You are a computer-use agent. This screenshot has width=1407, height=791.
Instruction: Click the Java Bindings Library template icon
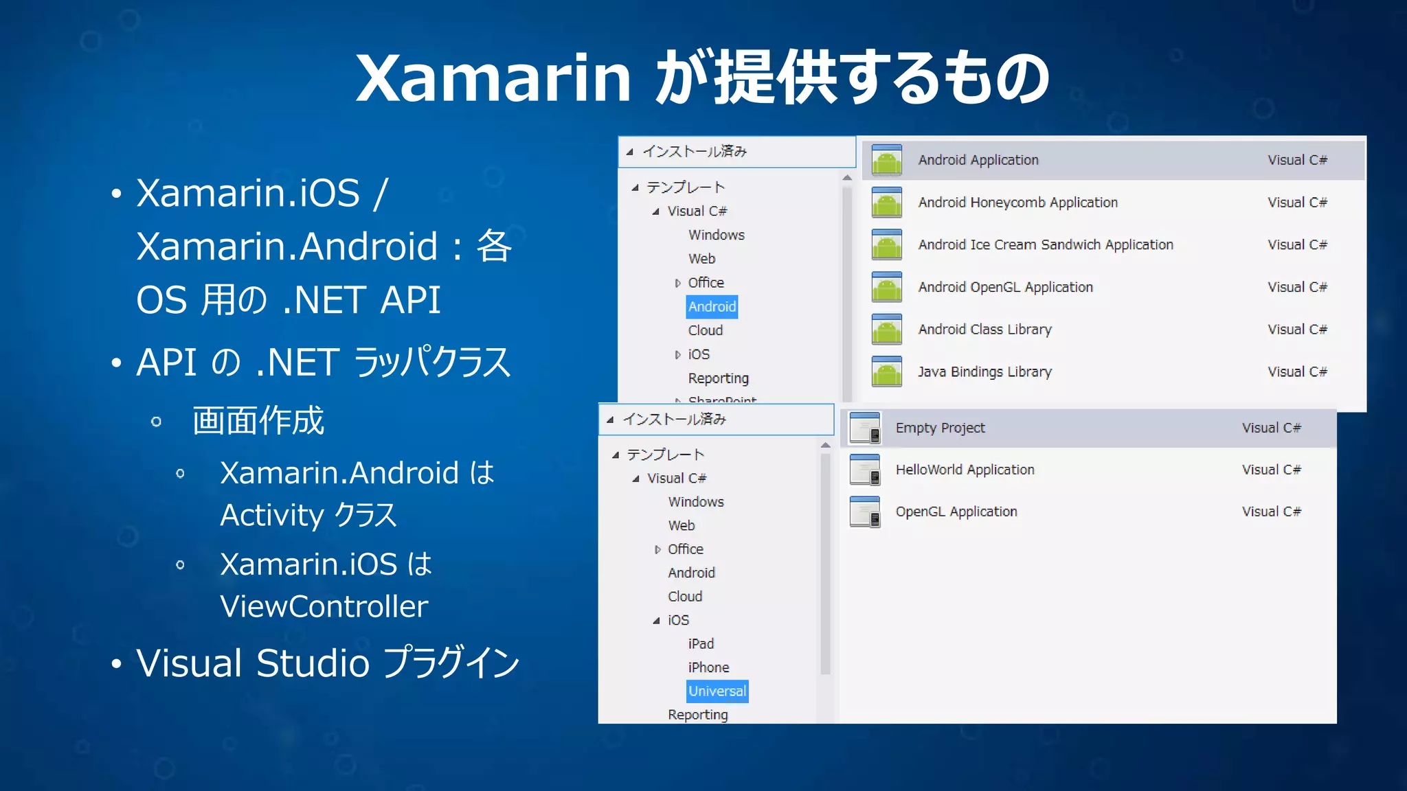point(886,371)
